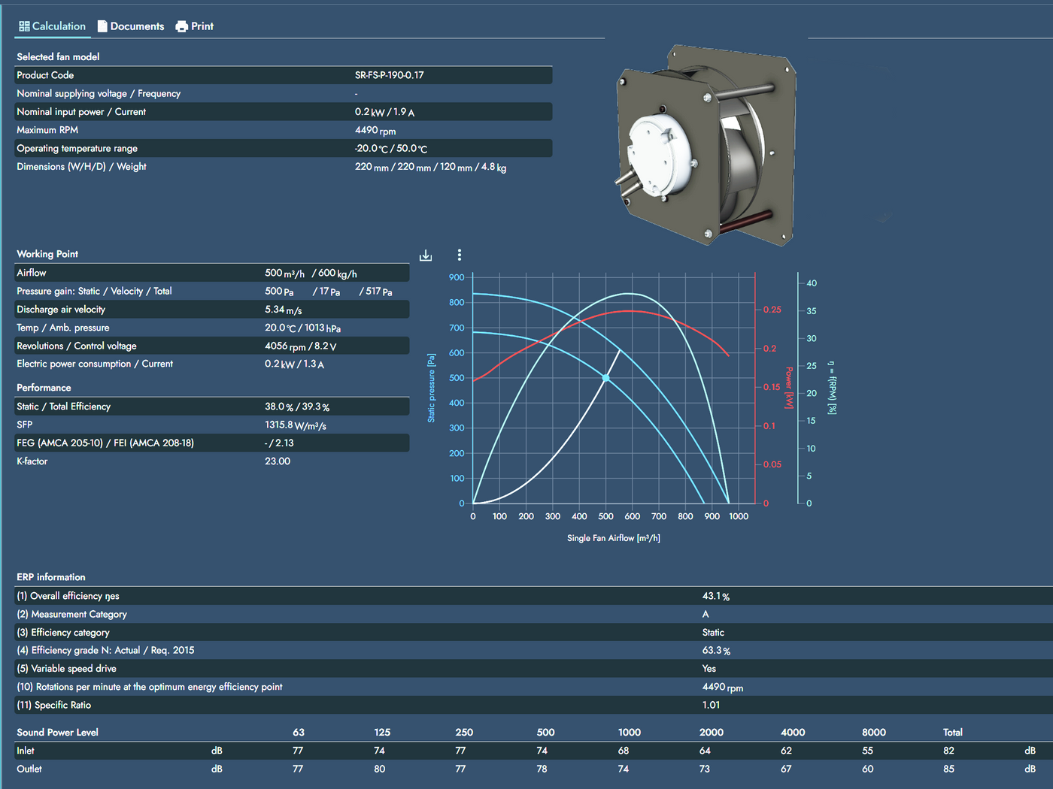Click the efficiency value 38.0 % / 39.3 %
The height and width of the screenshot is (789, 1053).
pos(297,407)
